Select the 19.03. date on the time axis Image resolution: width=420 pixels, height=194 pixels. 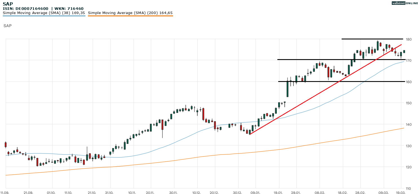pyautogui.click(x=401, y=192)
